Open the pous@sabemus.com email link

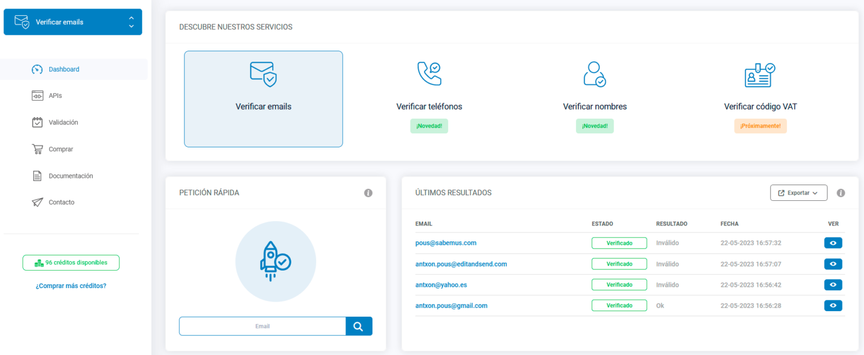446,243
